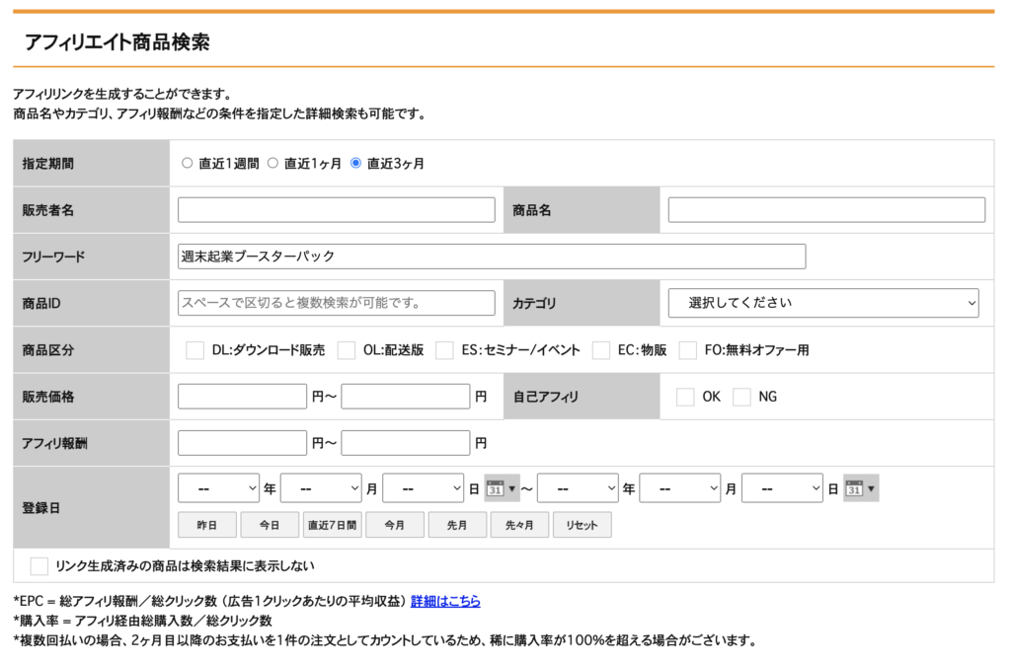Check the DL:ダウンロード販売 checkbox
Image resolution: width=1011 pixels, height=665 pixels.
tap(194, 350)
